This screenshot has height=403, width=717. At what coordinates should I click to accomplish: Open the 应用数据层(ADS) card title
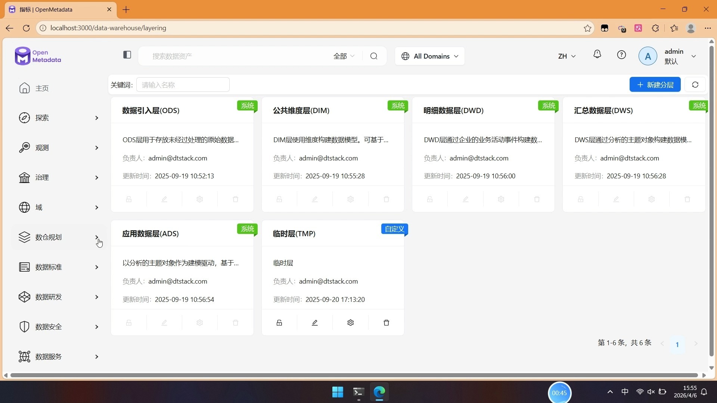pyautogui.click(x=150, y=234)
